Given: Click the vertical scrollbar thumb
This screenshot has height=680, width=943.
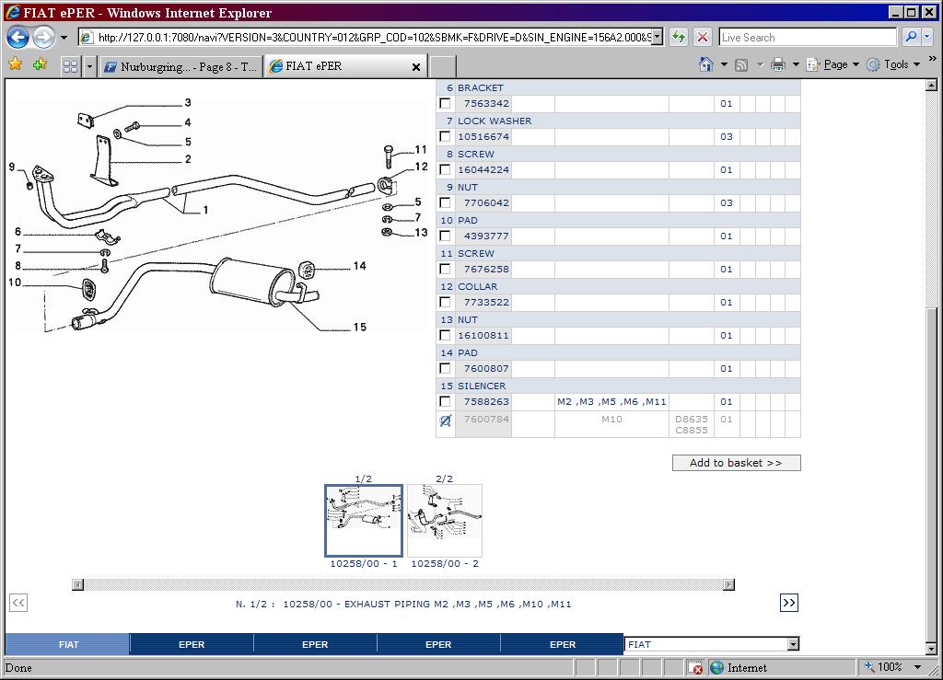Looking at the screenshot, I should [931, 475].
